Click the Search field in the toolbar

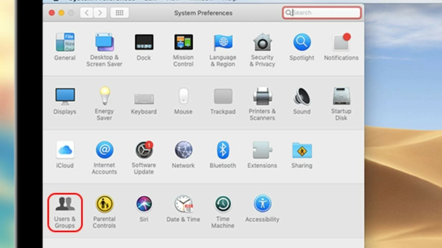pyautogui.click(x=325, y=13)
